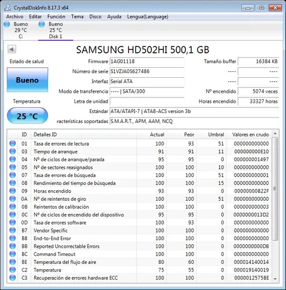Click the scroll up arrow in SMART list
The width and height of the screenshot is (286, 290).
tap(275, 133)
